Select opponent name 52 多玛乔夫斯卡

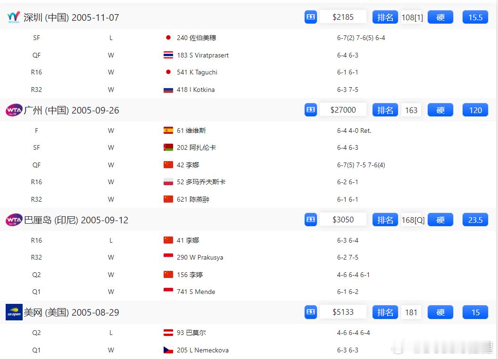click(x=201, y=182)
